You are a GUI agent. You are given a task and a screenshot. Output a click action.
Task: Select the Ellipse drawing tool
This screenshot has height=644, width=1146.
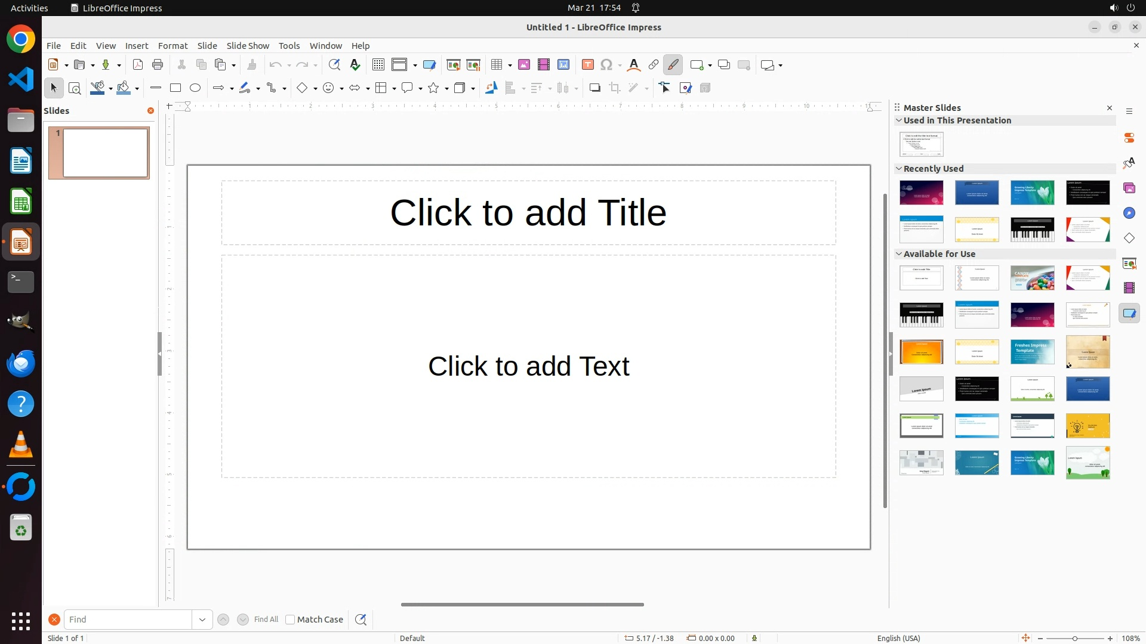(x=195, y=88)
